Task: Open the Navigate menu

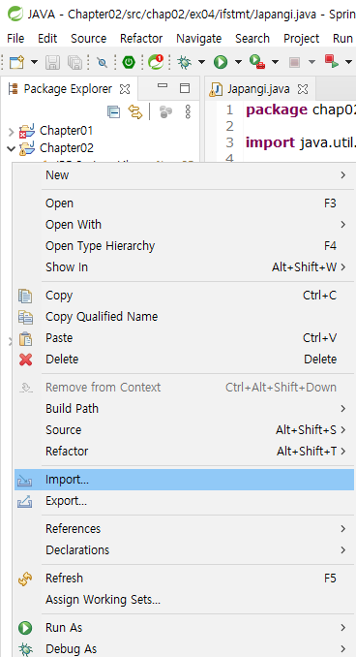Action: [x=198, y=39]
